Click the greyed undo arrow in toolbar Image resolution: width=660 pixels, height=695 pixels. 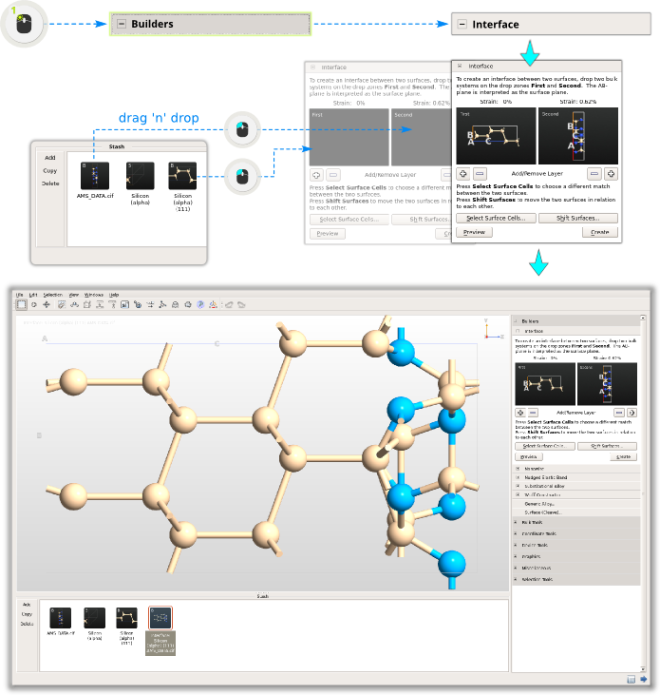coord(229,304)
